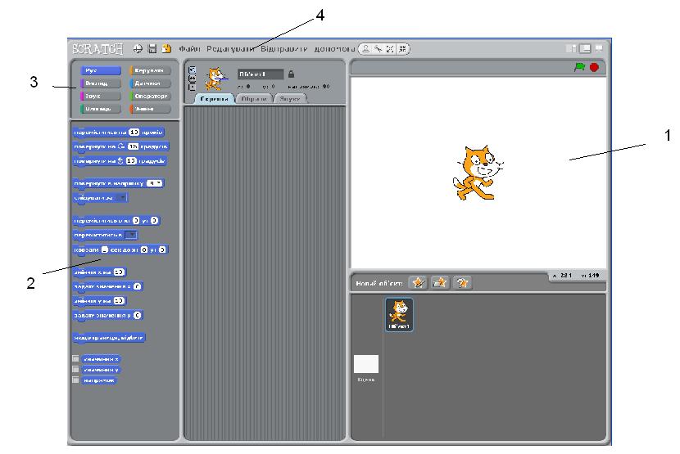
Task: Click degrees value in counterclockwise turn block
Action: (131, 160)
